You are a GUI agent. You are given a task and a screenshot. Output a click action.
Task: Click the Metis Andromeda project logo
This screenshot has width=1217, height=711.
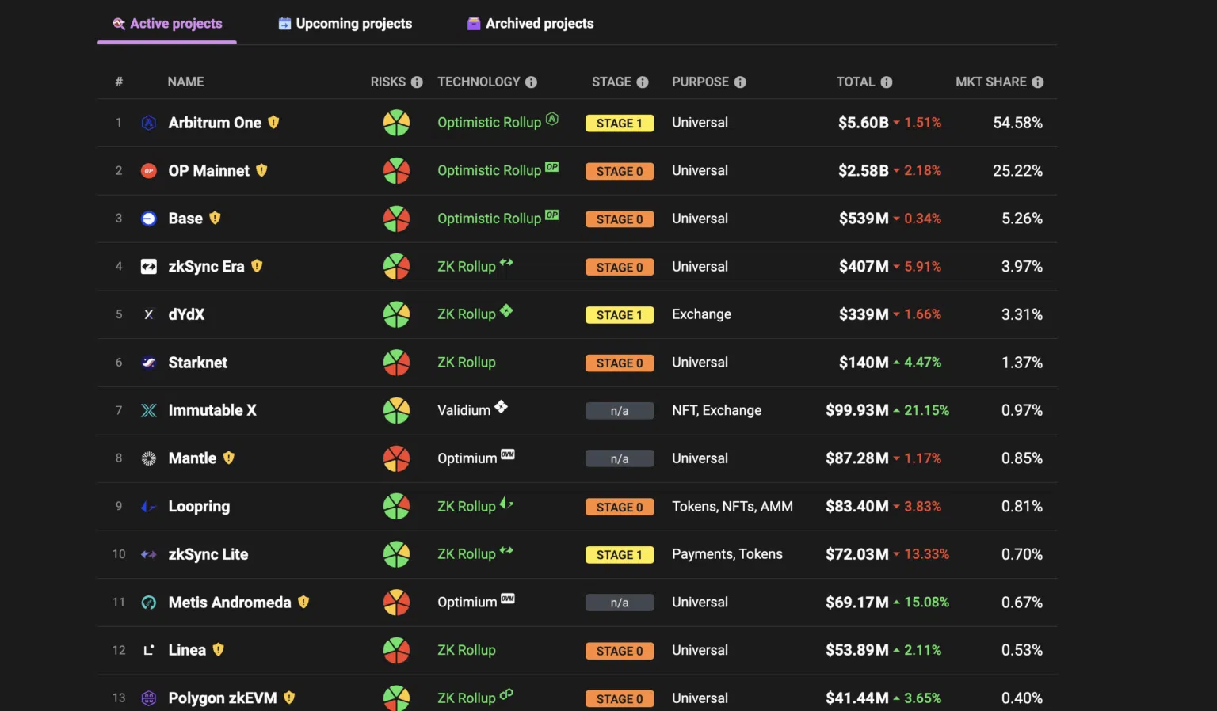tap(148, 603)
